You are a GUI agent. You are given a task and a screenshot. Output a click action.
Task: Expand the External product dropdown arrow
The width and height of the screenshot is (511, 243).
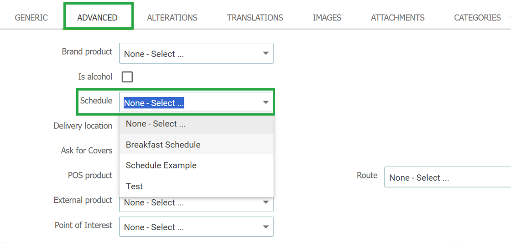266,202
